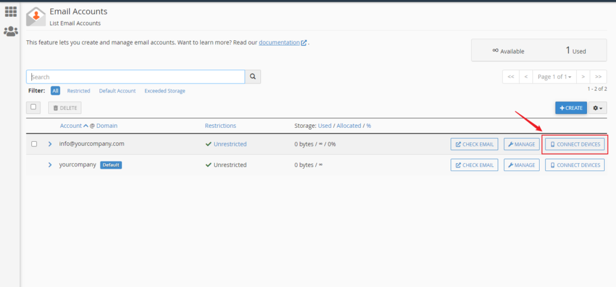Expand the info@yourcompany.com account row
This screenshot has height=287, width=616.
(x=51, y=144)
